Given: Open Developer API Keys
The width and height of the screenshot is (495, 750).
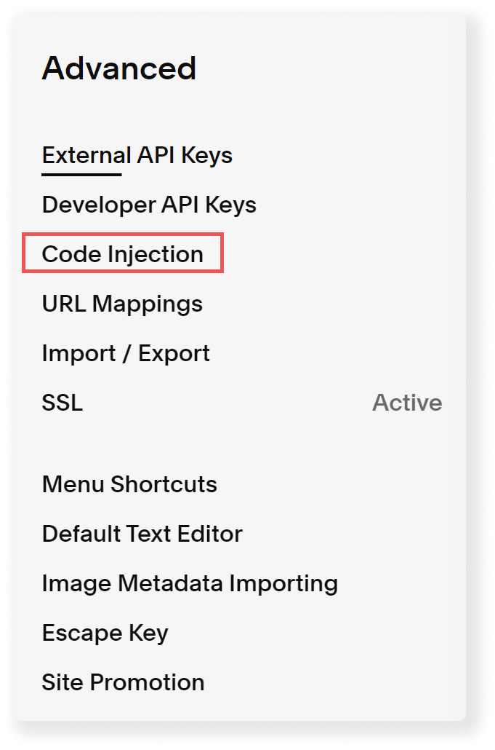Looking at the screenshot, I should (x=149, y=205).
